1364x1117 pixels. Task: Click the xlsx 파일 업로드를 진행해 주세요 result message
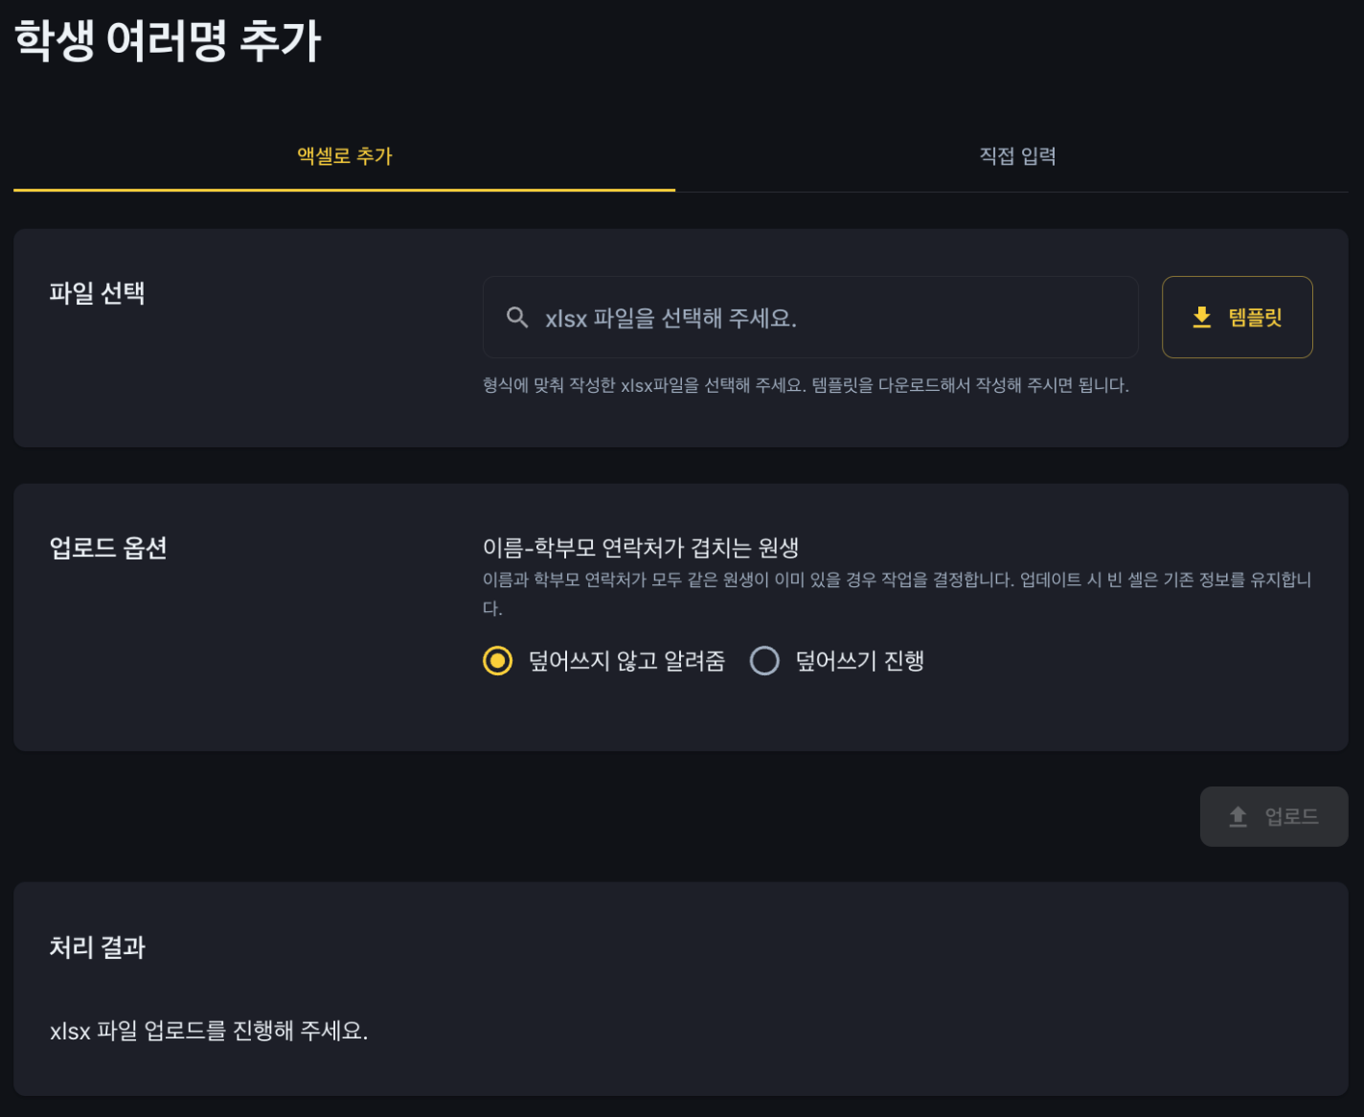tap(209, 1031)
